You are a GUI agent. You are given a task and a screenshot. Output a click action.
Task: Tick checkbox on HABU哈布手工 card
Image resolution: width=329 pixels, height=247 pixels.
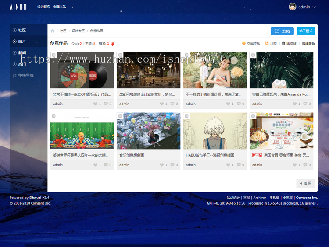pyautogui.click(x=187, y=116)
